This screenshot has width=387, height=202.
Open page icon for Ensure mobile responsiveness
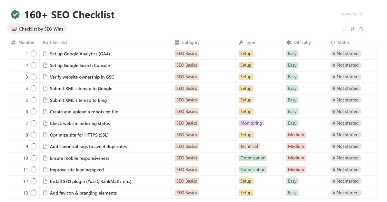[x=45, y=158]
